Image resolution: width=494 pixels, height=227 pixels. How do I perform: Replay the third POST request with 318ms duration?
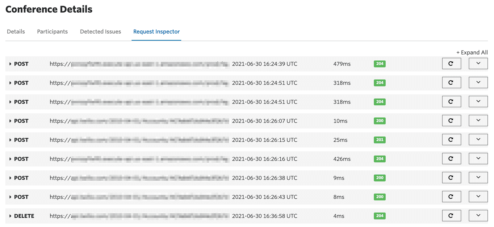[451, 101]
